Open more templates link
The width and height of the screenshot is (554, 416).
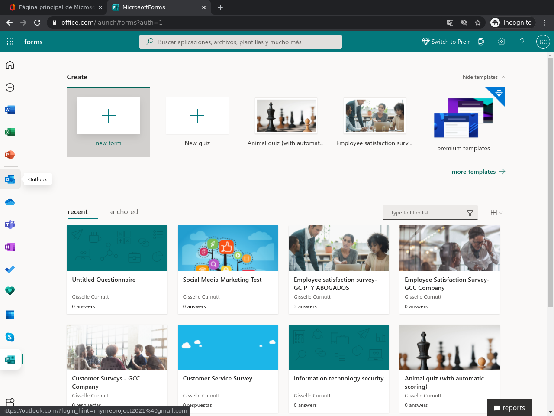pyautogui.click(x=478, y=172)
